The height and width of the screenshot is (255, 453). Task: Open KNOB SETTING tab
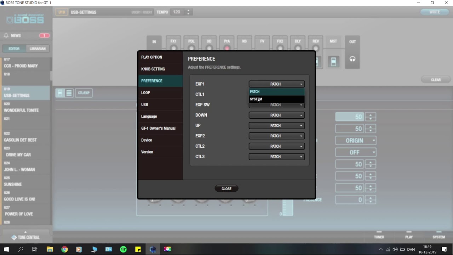[160, 69]
